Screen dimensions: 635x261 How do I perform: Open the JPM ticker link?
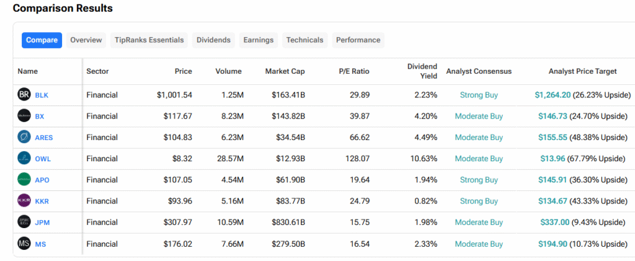(x=42, y=223)
